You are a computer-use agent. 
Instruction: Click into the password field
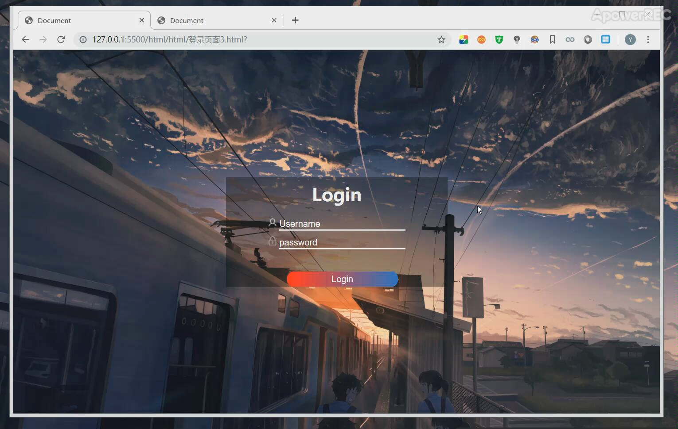pos(342,242)
